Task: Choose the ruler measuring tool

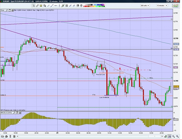Action: tap(37, 6)
